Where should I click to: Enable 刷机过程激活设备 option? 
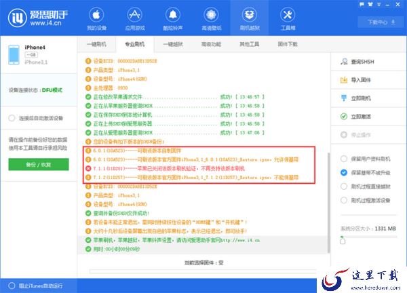pyautogui.click(x=344, y=200)
